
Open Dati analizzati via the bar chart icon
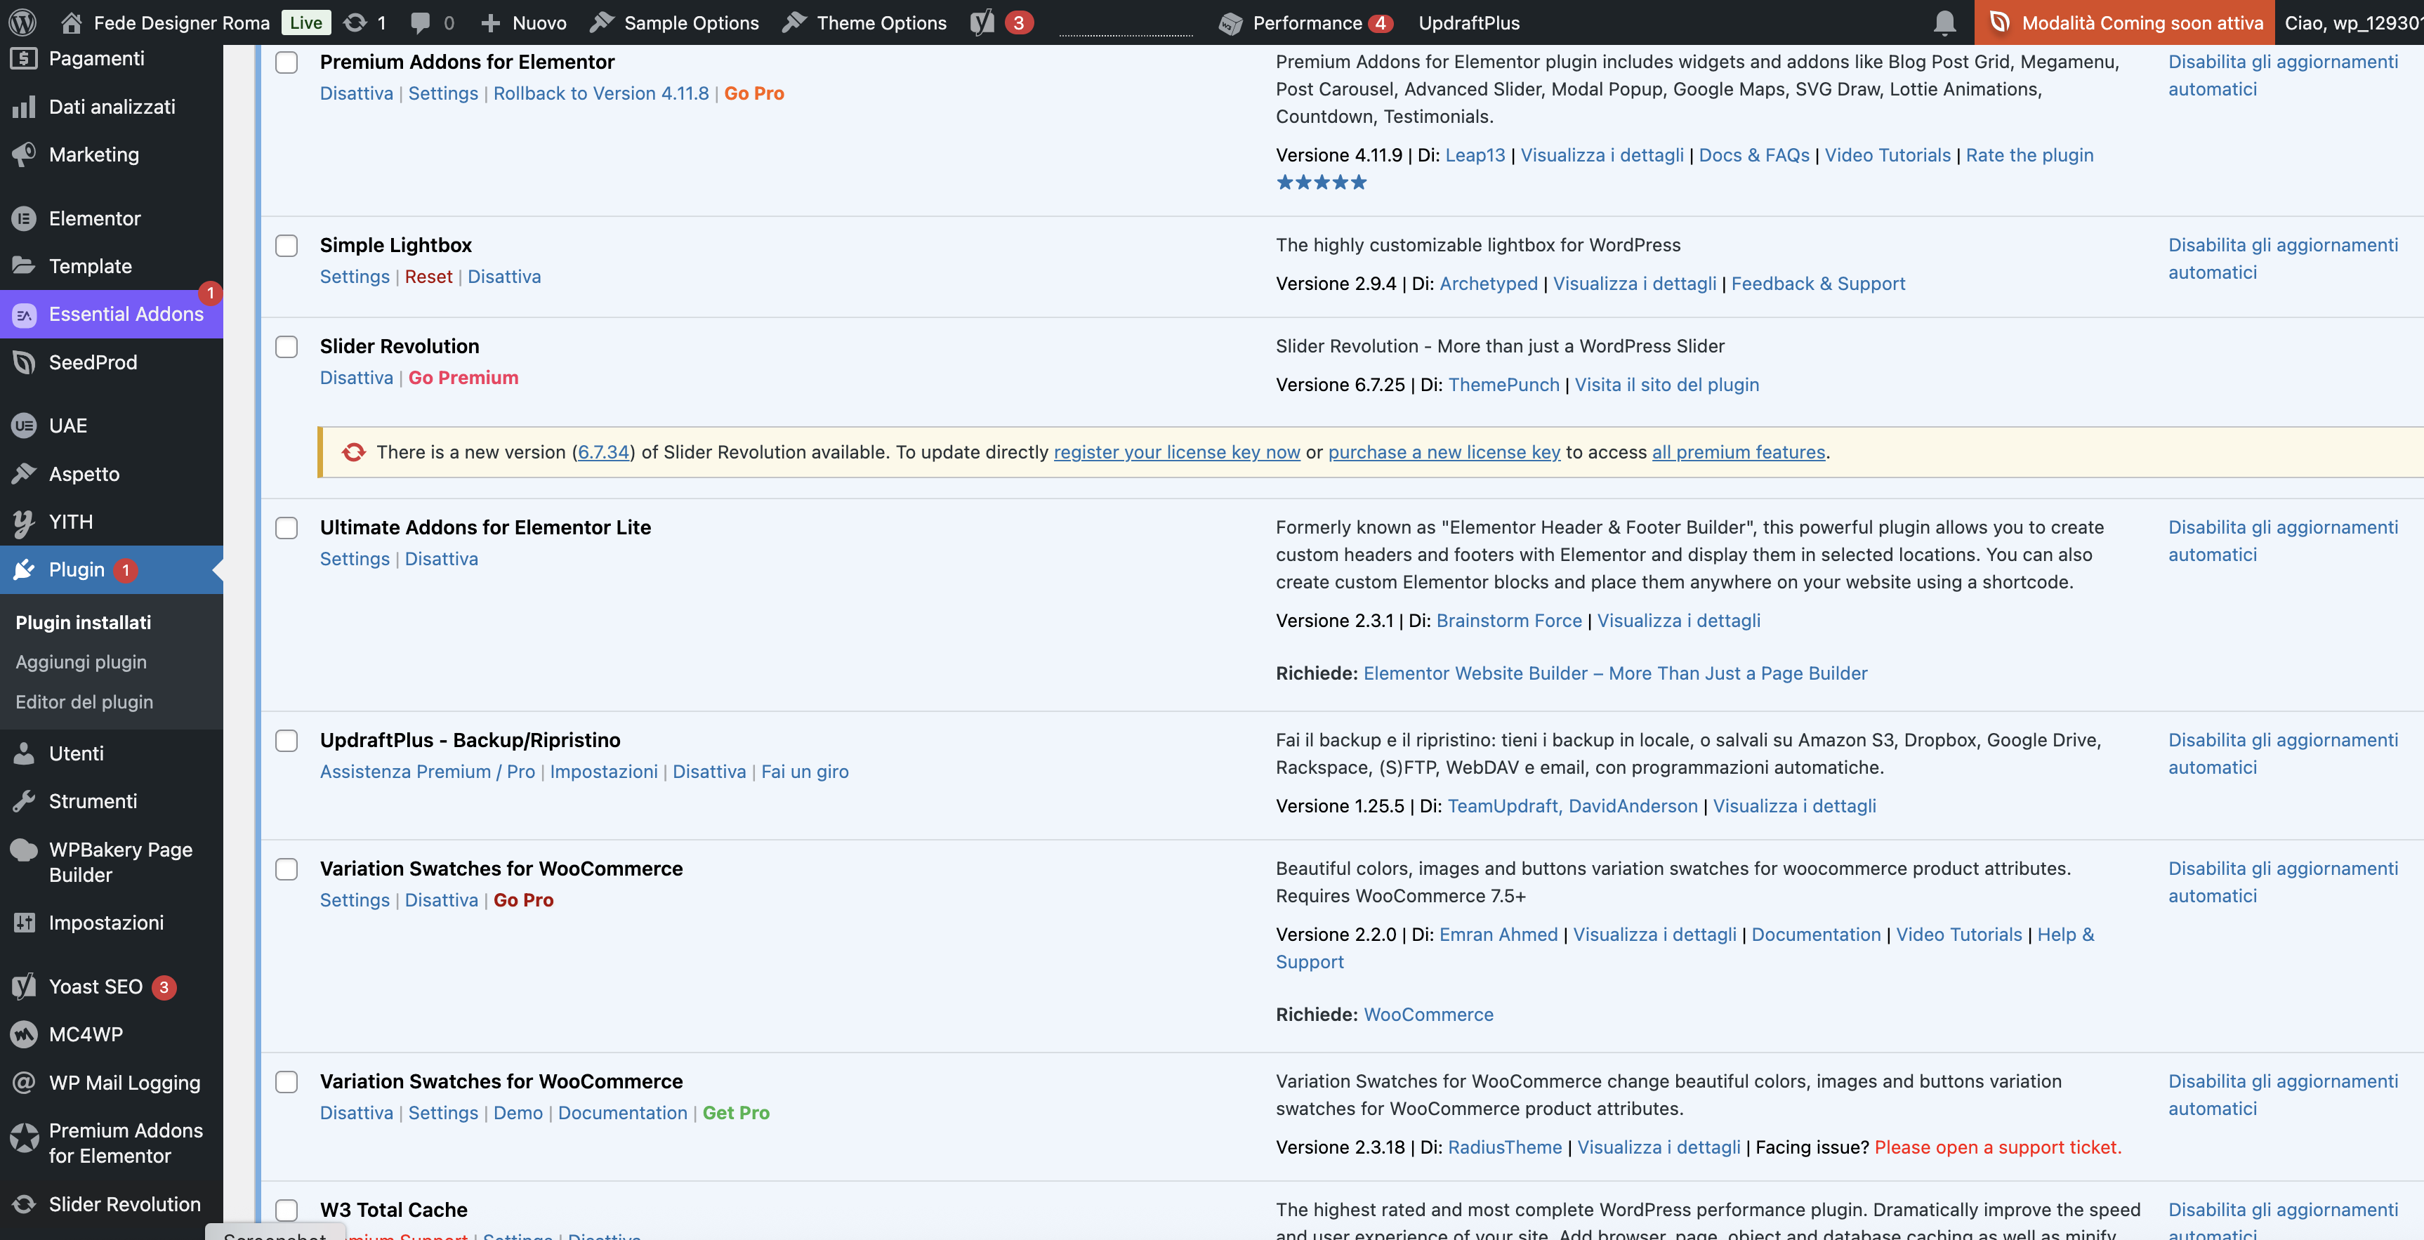pyautogui.click(x=24, y=106)
